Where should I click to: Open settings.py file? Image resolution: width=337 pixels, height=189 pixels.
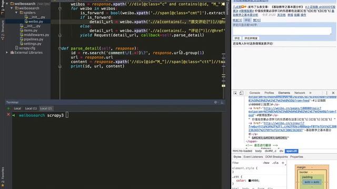[x=33, y=44]
